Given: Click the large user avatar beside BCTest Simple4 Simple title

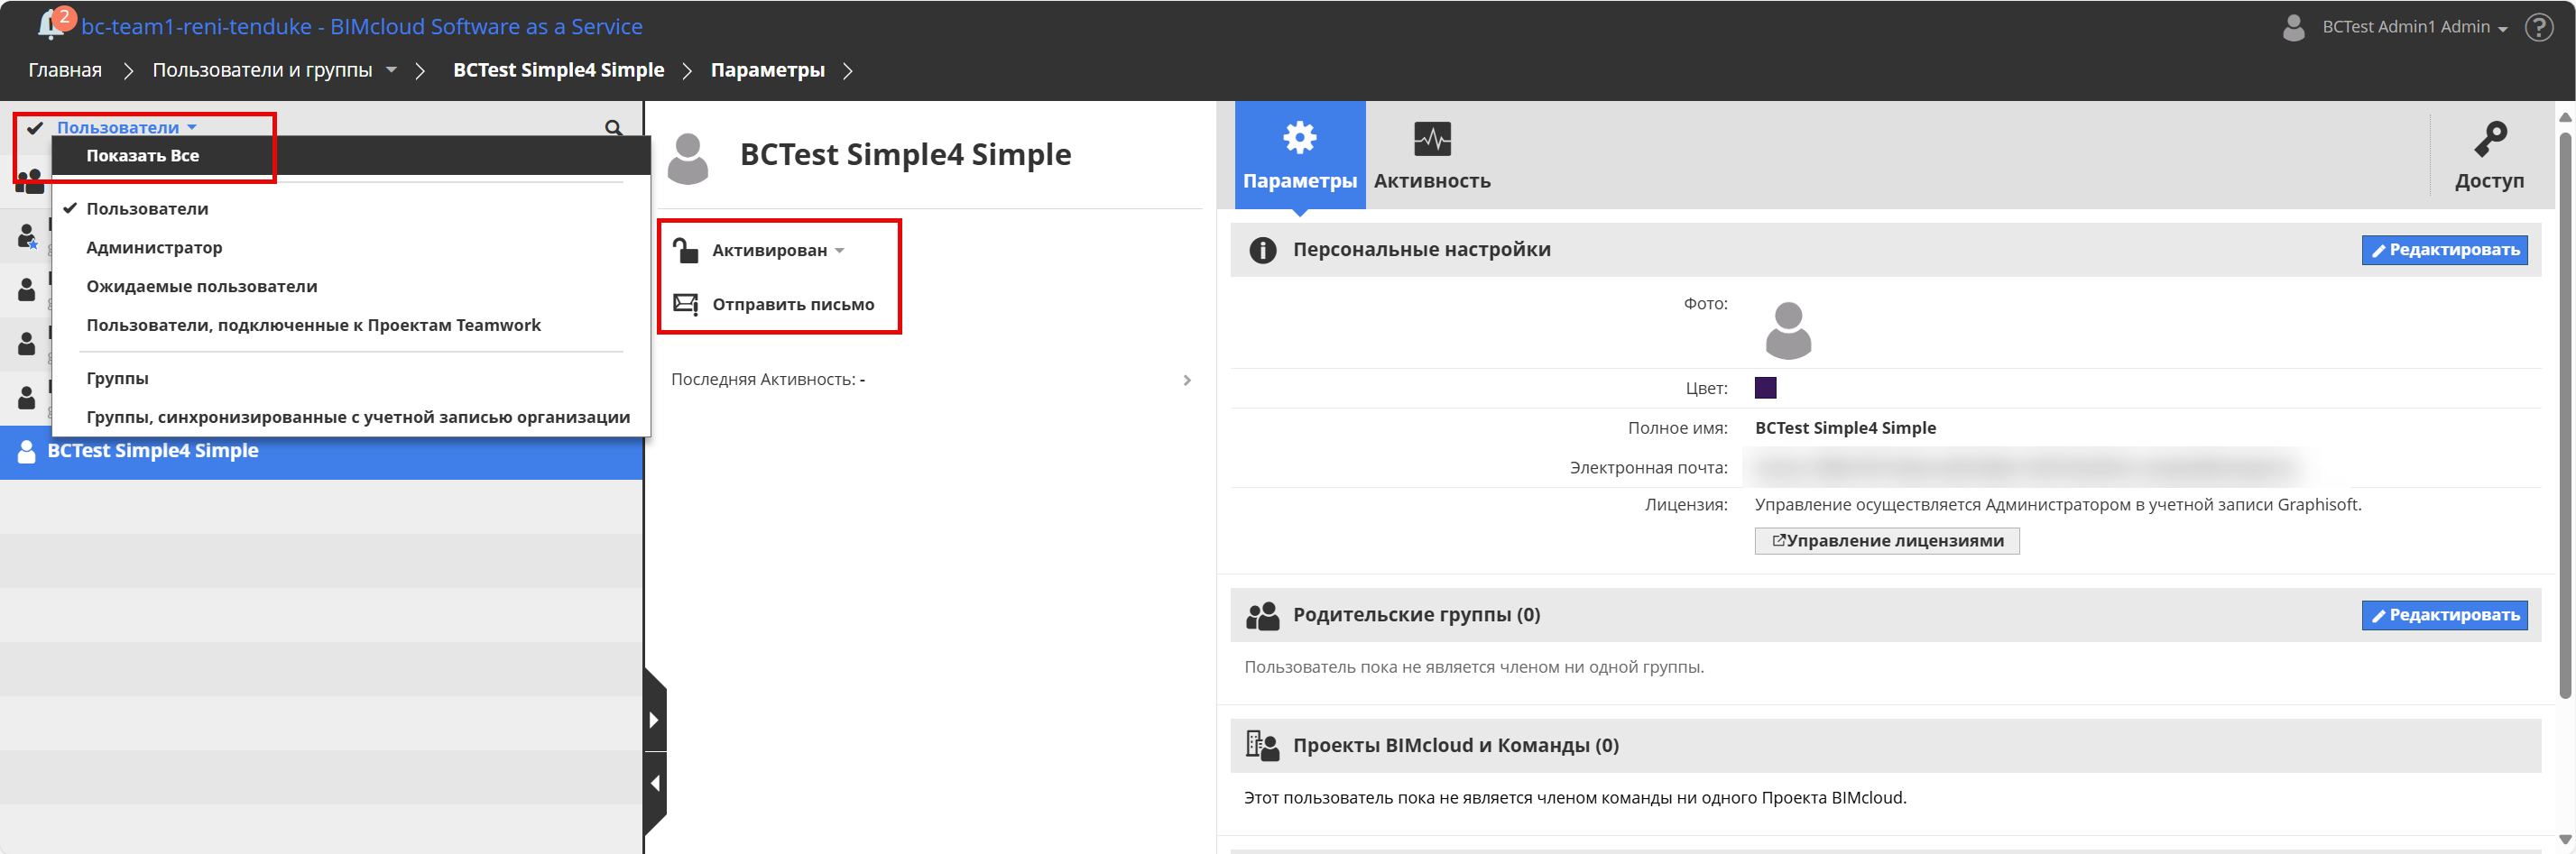Looking at the screenshot, I should (x=688, y=159).
